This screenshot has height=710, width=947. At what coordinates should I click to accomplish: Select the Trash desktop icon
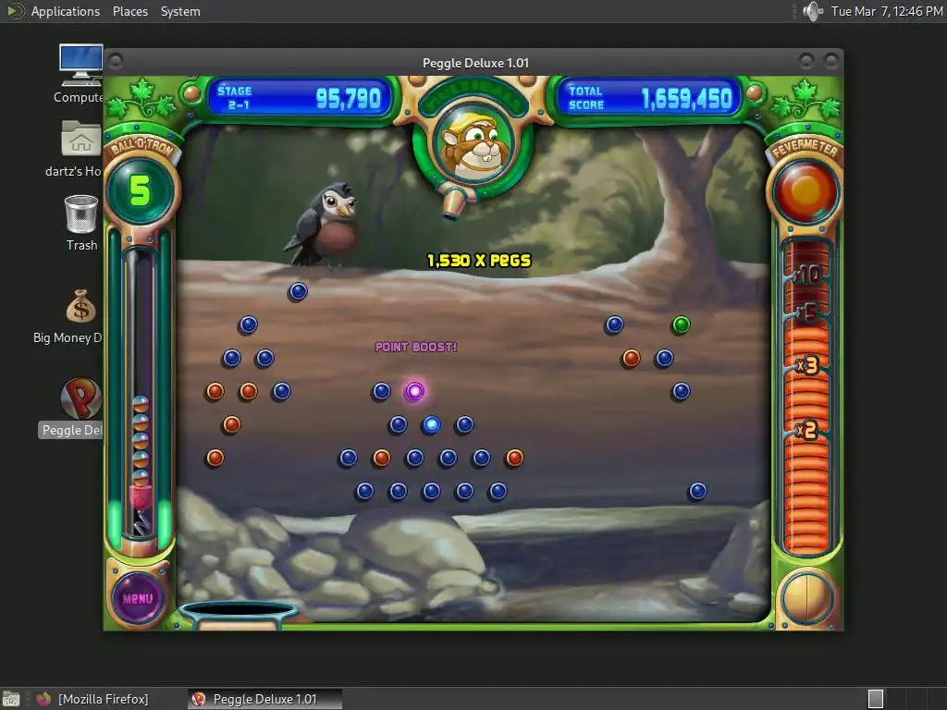(81, 222)
